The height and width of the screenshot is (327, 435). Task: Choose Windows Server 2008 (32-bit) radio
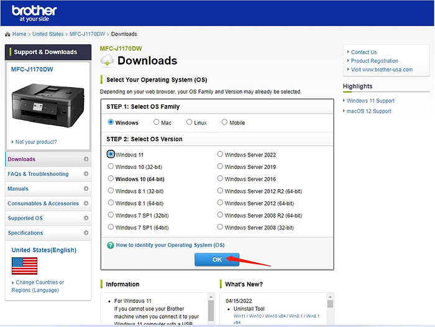[220, 227]
